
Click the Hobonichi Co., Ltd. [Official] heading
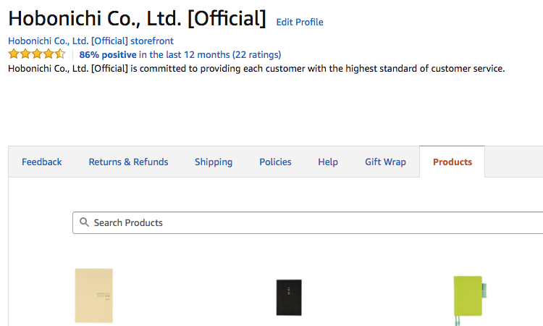click(137, 18)
